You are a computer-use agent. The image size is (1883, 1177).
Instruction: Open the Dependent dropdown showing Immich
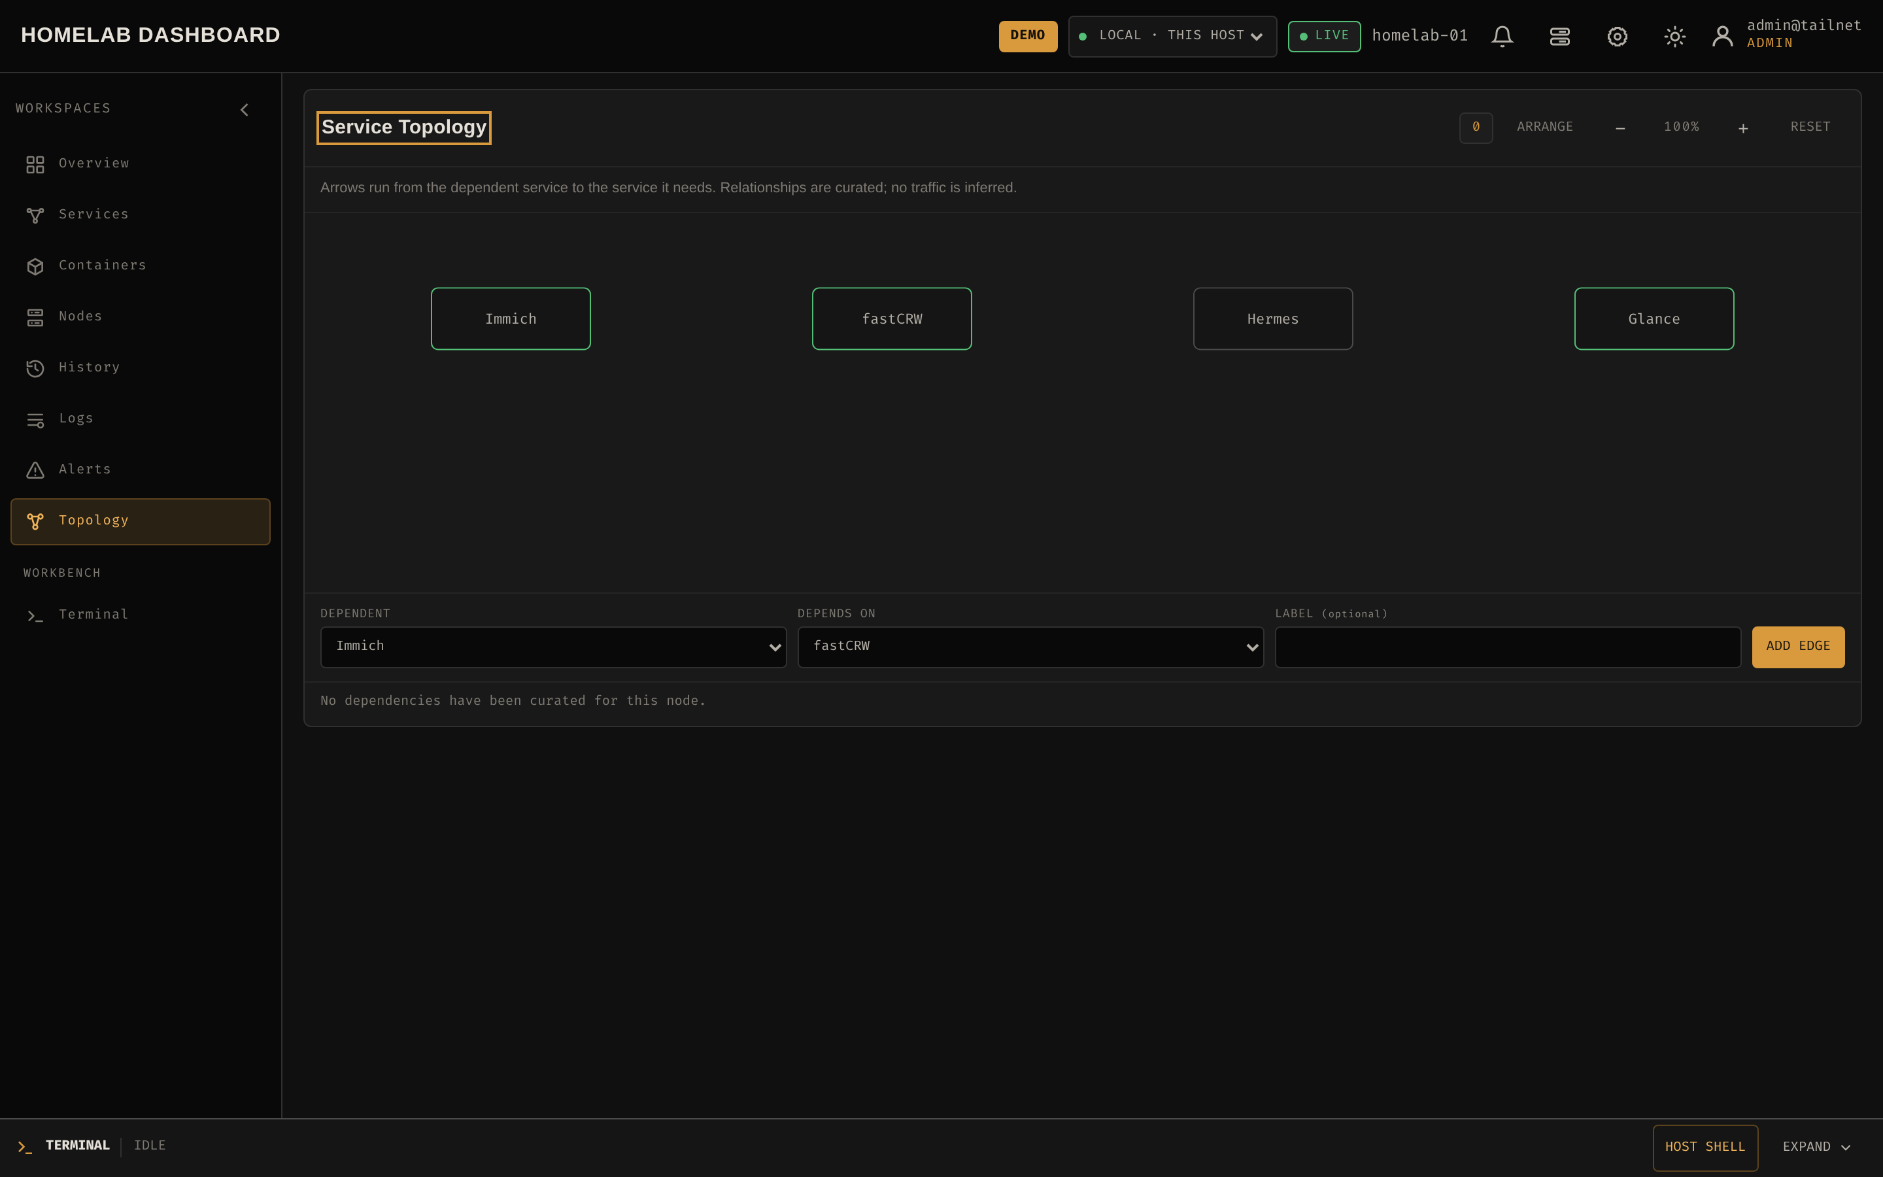pos(553,647)
